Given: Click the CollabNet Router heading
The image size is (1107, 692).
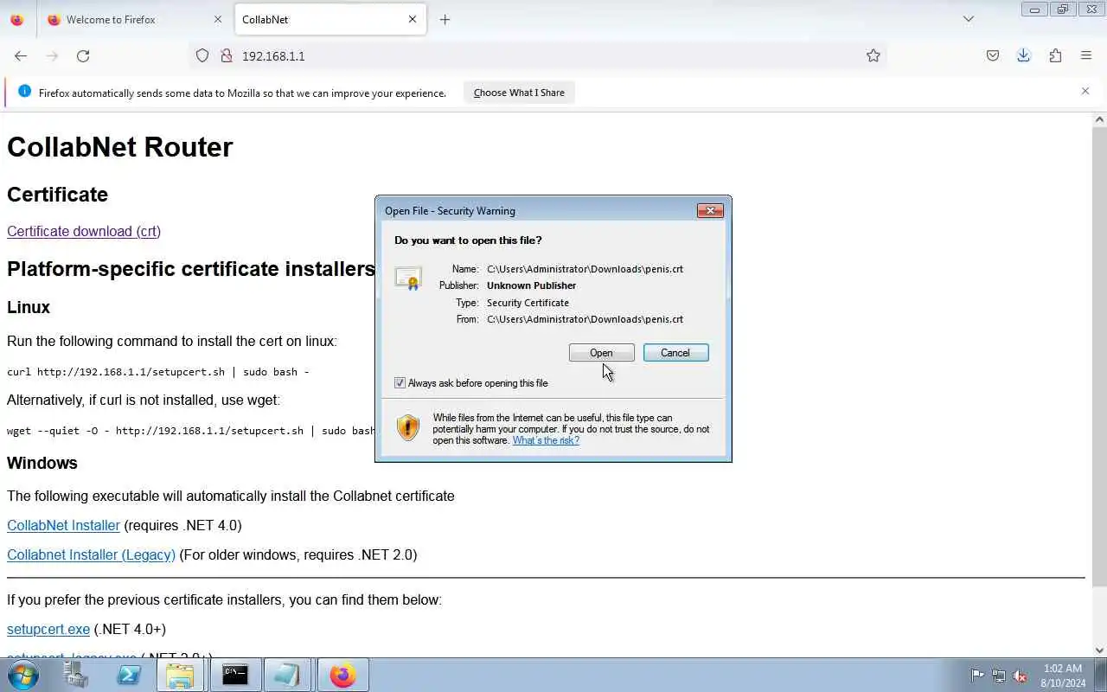Looking at the screenshot, I should (120, 147).
